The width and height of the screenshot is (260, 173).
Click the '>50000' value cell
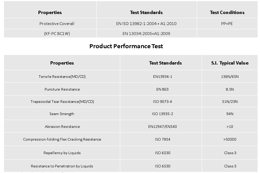[230, 139]
